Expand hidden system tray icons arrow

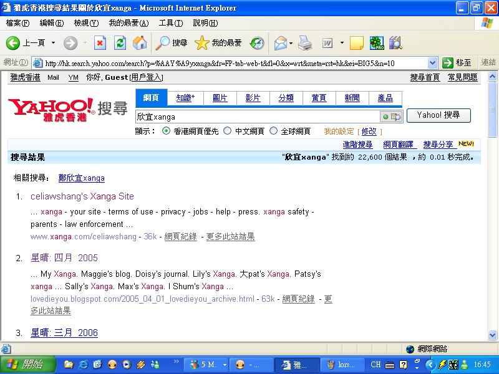(430, 365)
